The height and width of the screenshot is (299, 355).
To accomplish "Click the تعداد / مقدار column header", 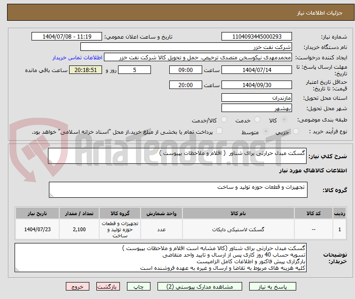I will 79,213.
